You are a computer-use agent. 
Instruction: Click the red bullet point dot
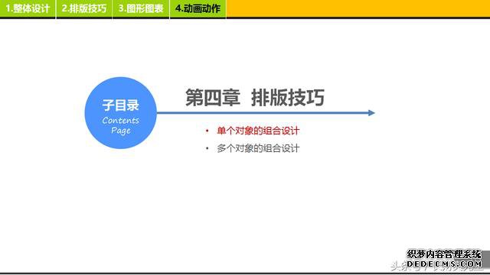tap(207, 131)
